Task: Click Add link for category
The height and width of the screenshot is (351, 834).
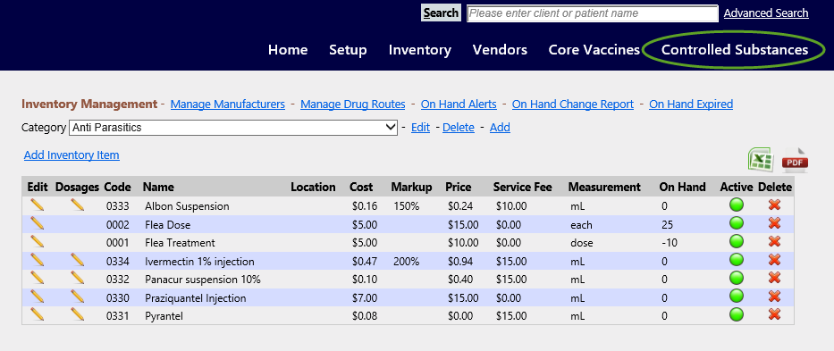Action: (500, 128)
